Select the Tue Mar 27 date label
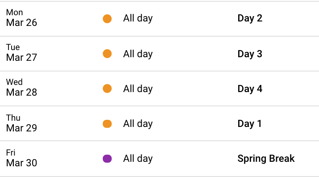319x177 pixels. click(x=21, y=53)
